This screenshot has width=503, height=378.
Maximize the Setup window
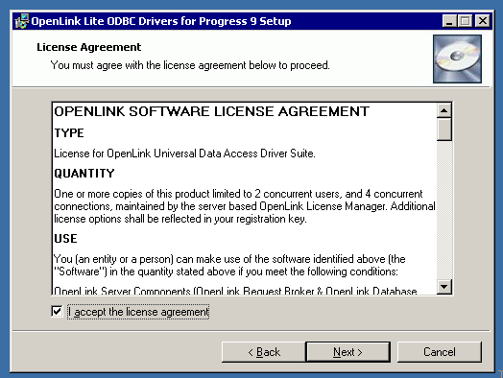tap(465, 21)
